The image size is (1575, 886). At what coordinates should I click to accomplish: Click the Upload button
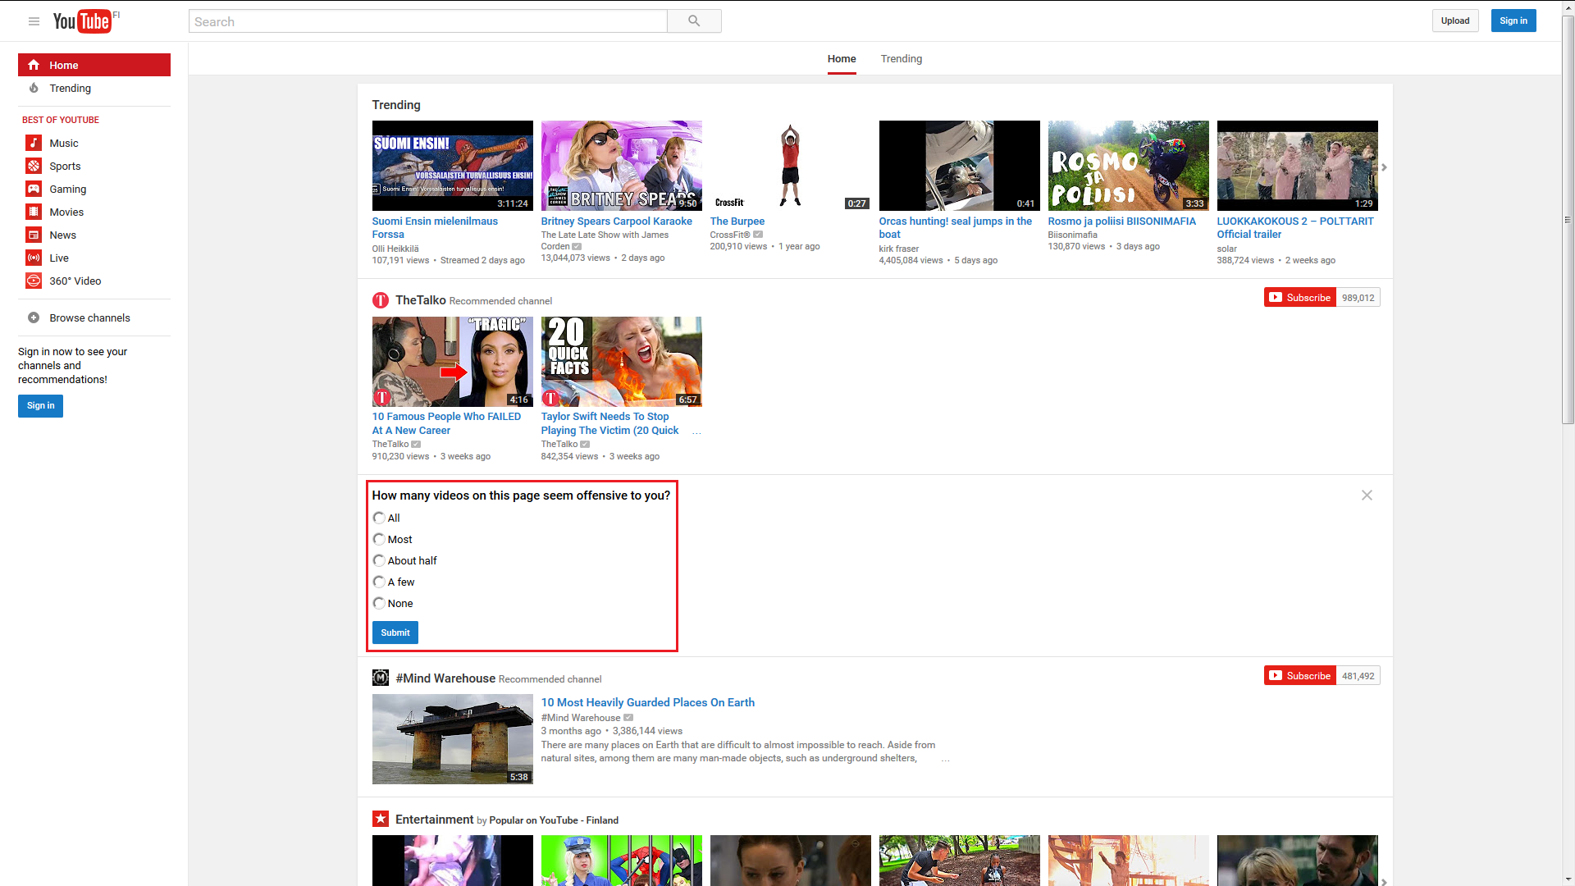click(x=1455, y=21)
